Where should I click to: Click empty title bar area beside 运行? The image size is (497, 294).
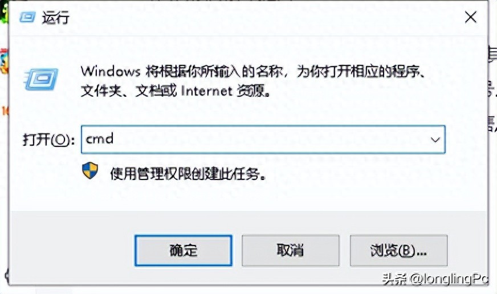point(254,18)
